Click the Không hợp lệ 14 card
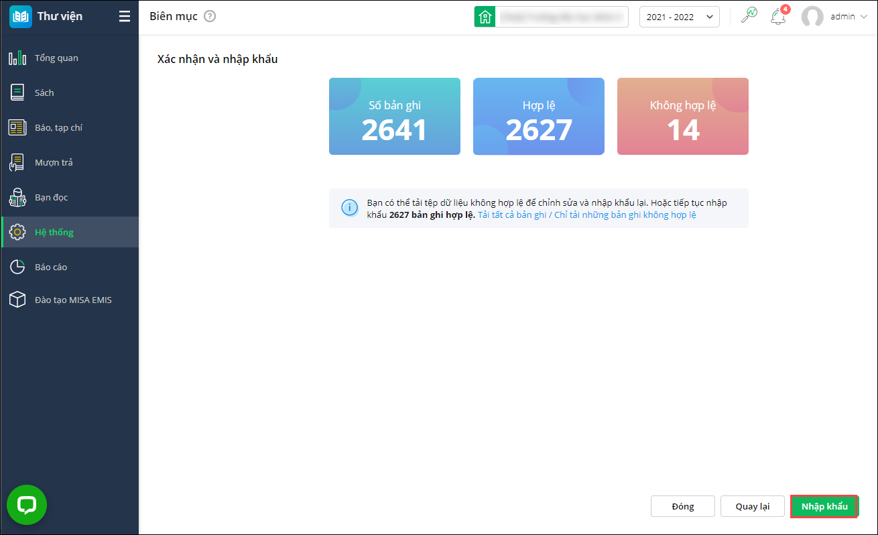Screen dimensions: 878x535 tap(683, 117)
